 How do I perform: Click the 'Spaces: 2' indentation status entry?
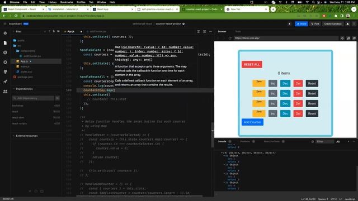[x=323, y=199]
